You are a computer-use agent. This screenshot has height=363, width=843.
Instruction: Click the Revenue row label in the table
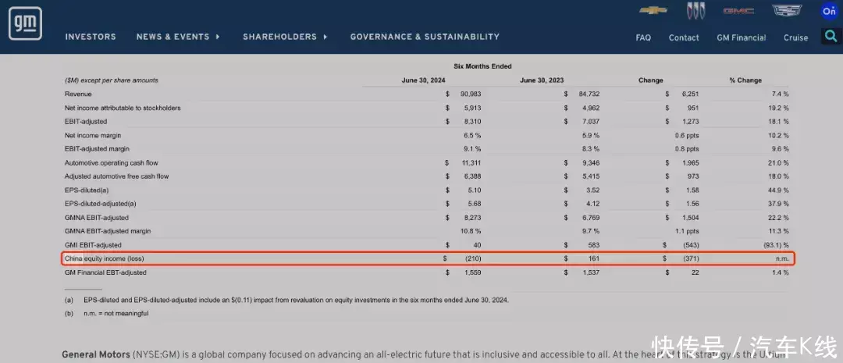coord(78,94)
